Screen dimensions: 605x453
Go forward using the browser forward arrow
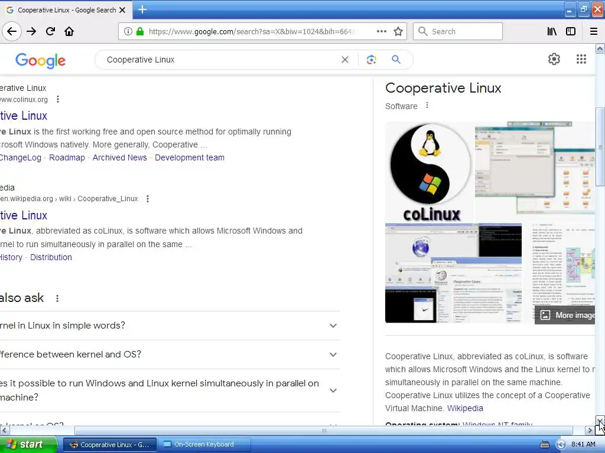click(x=31, y=31)
